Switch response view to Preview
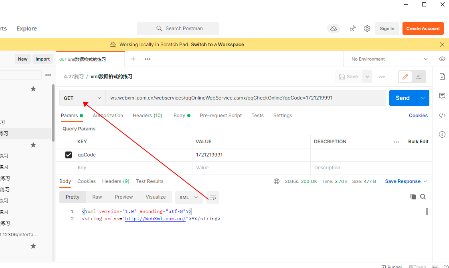Screen dimensions: 449x268 pyautogui.click(x=124, y=197)
